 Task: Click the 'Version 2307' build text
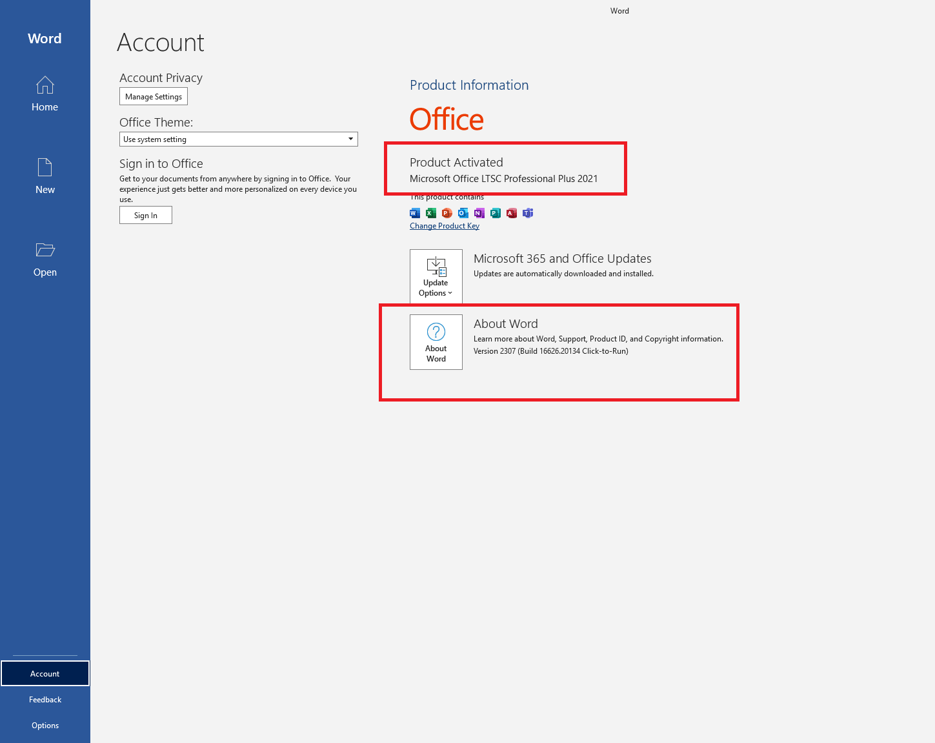pyautogui.click(x=551, y=351)
